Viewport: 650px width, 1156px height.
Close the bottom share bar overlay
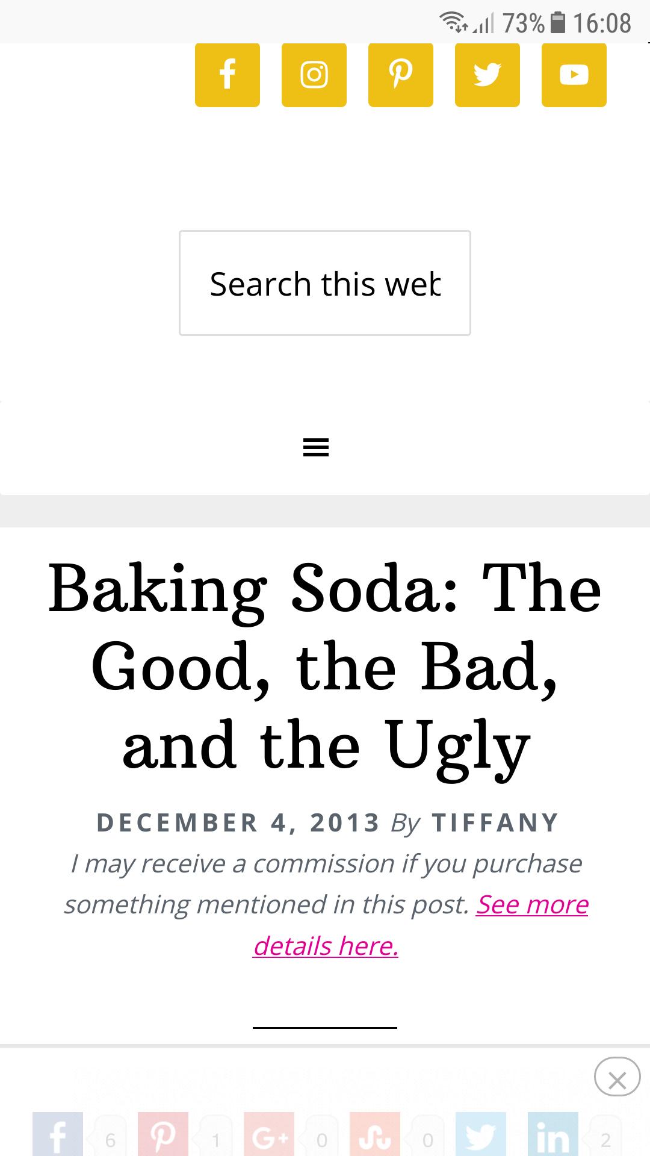[617, 1077]
